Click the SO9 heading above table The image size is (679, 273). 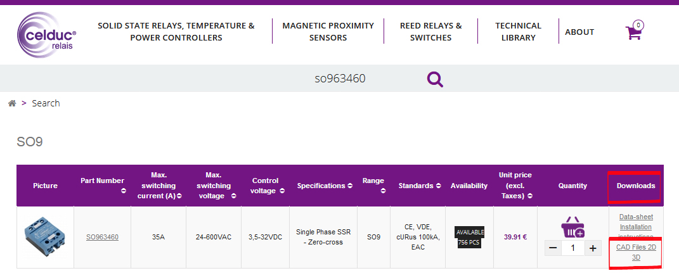click(x=29, y=141)
